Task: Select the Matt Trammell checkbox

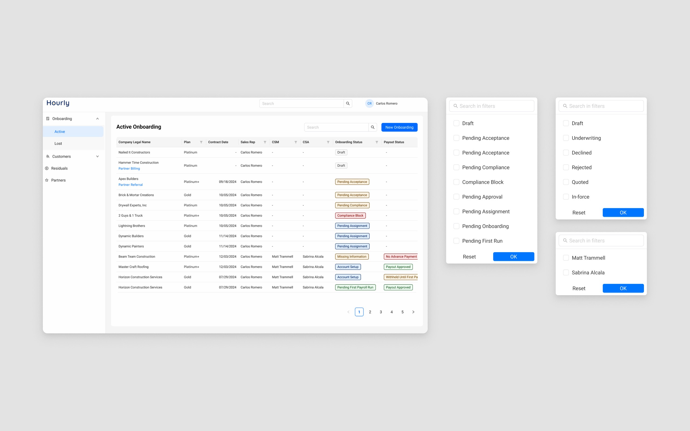Action: click(x=566, y=258)
